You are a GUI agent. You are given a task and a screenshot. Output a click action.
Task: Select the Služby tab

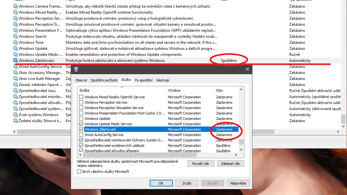[126, 80]
